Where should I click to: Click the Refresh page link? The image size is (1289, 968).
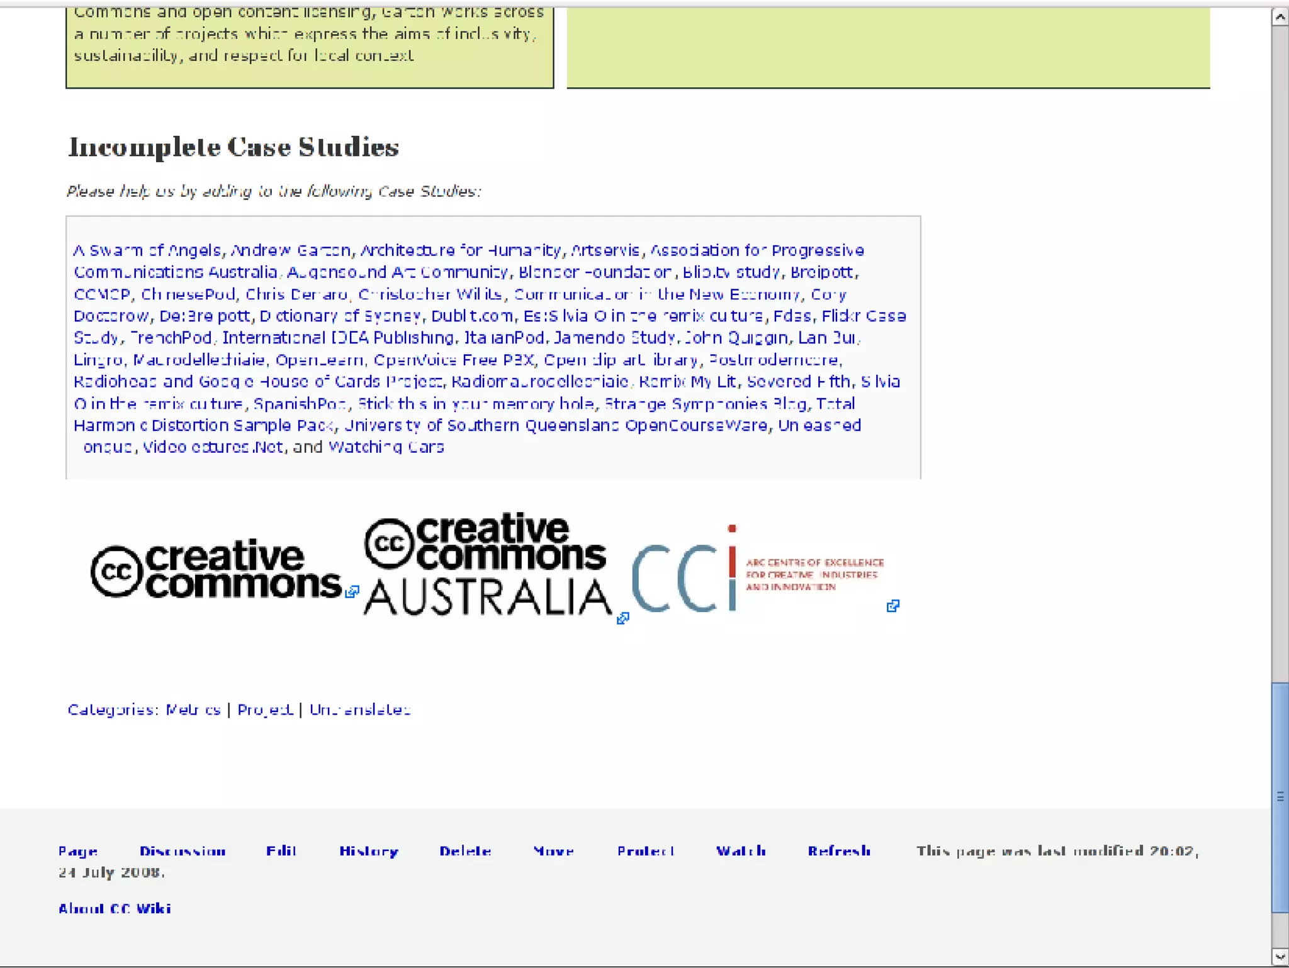[839, 851]
